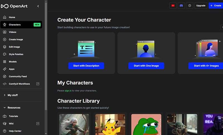Select the crying Pepe frog thumbnail

146,124
